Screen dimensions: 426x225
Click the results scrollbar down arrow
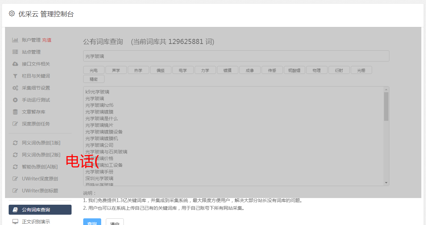(386, 183)
